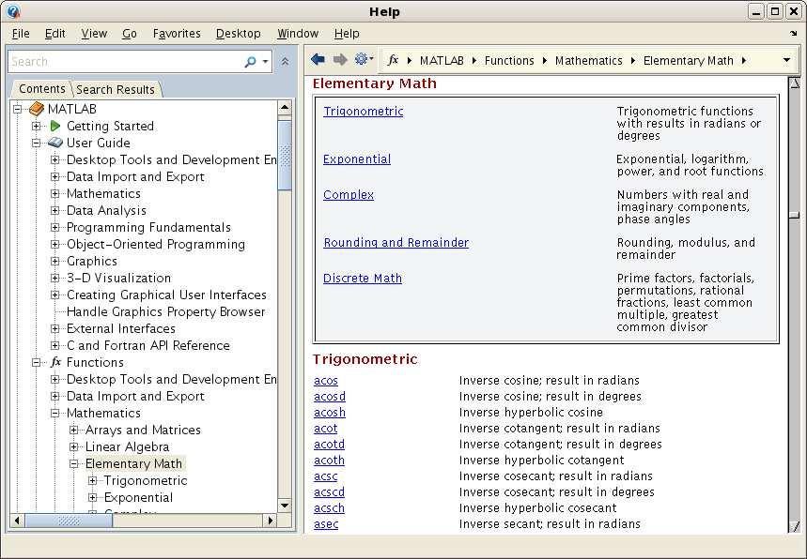Viewport: 807px width, 559px height.
Task: Collapse the search pane with double chevron
Action: point(285,61)
